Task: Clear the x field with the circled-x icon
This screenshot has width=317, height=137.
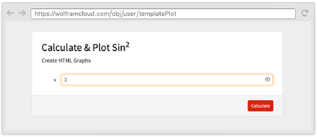Action: [x=267, y=80]
